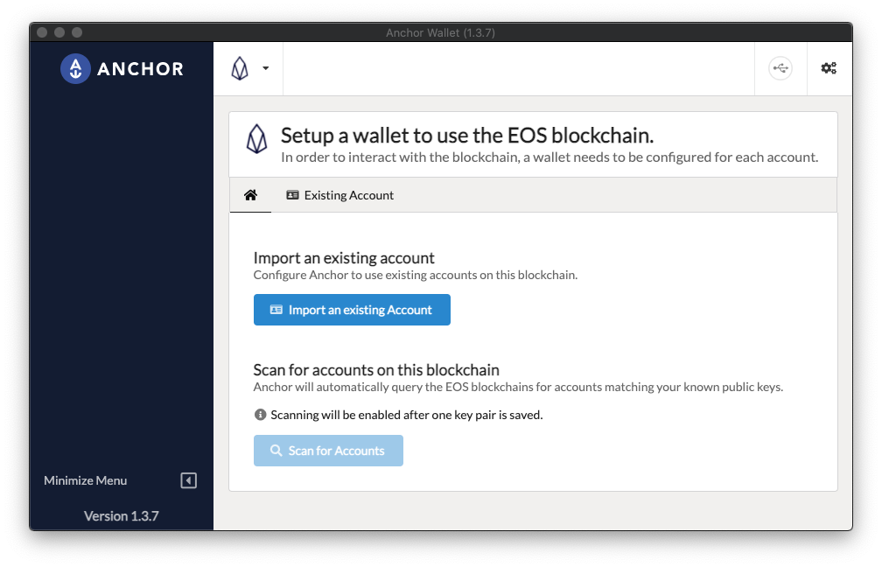
Task: Click the EOS blockchain icon in top bar
Action: [240, 68]
